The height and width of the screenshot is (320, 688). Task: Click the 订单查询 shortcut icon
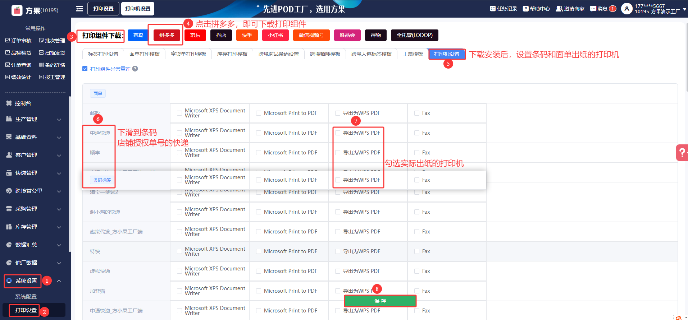pyautogui.click(x=8, y=65)
